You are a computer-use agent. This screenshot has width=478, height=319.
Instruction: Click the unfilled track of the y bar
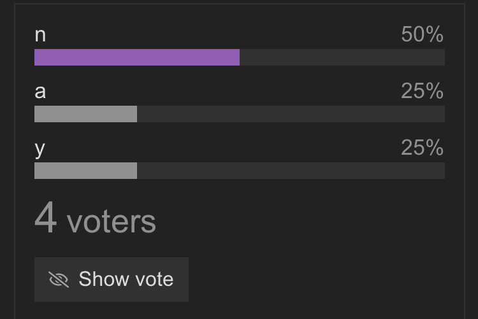point(291,171)
